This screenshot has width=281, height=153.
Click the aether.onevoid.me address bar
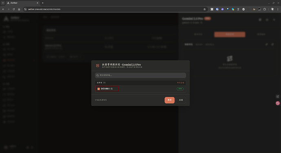[115, 9]
